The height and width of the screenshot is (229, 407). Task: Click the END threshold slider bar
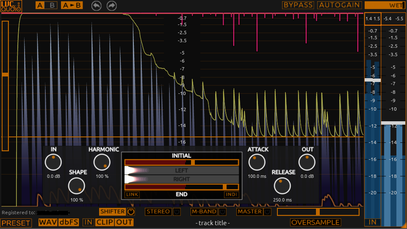coord(181,187)
